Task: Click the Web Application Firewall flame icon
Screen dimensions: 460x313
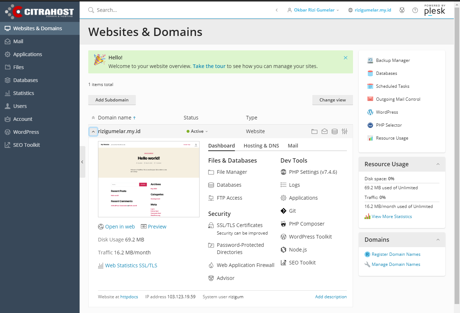Action: click(211, 265)
